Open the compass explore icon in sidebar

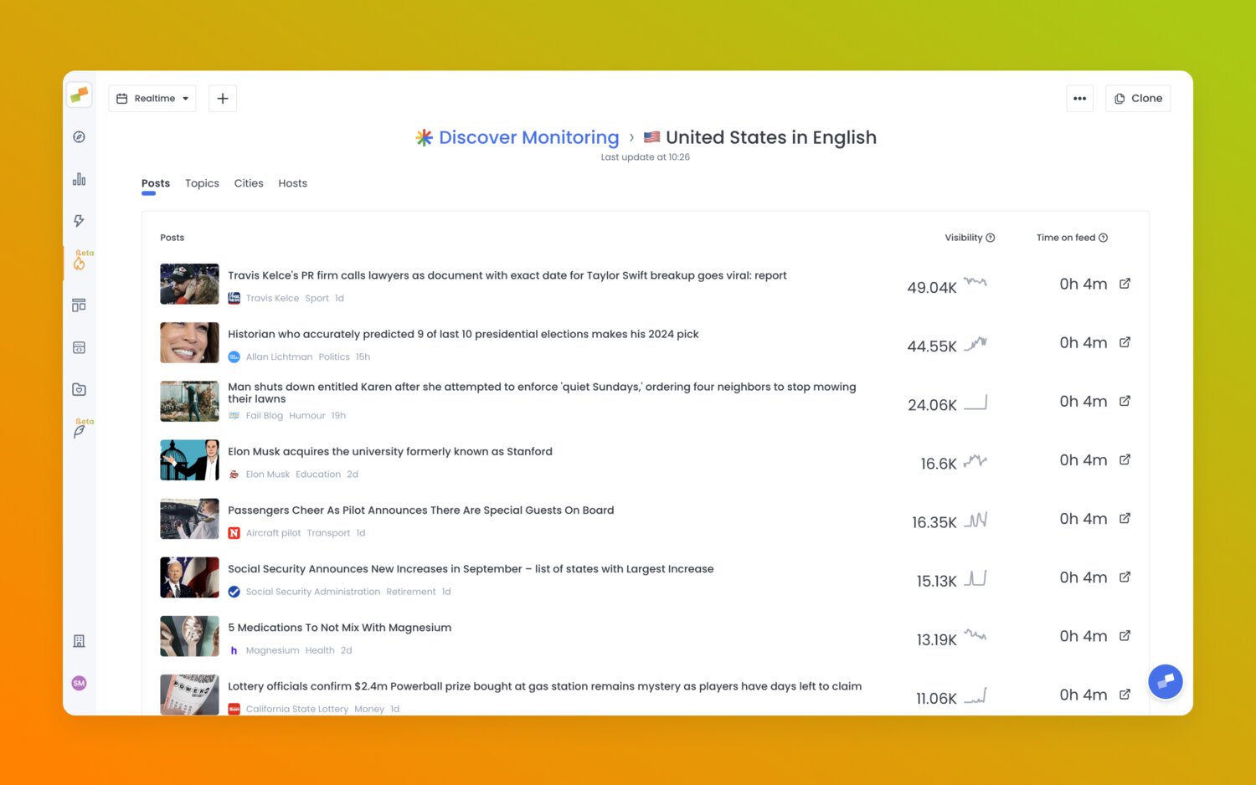[80, 137]
